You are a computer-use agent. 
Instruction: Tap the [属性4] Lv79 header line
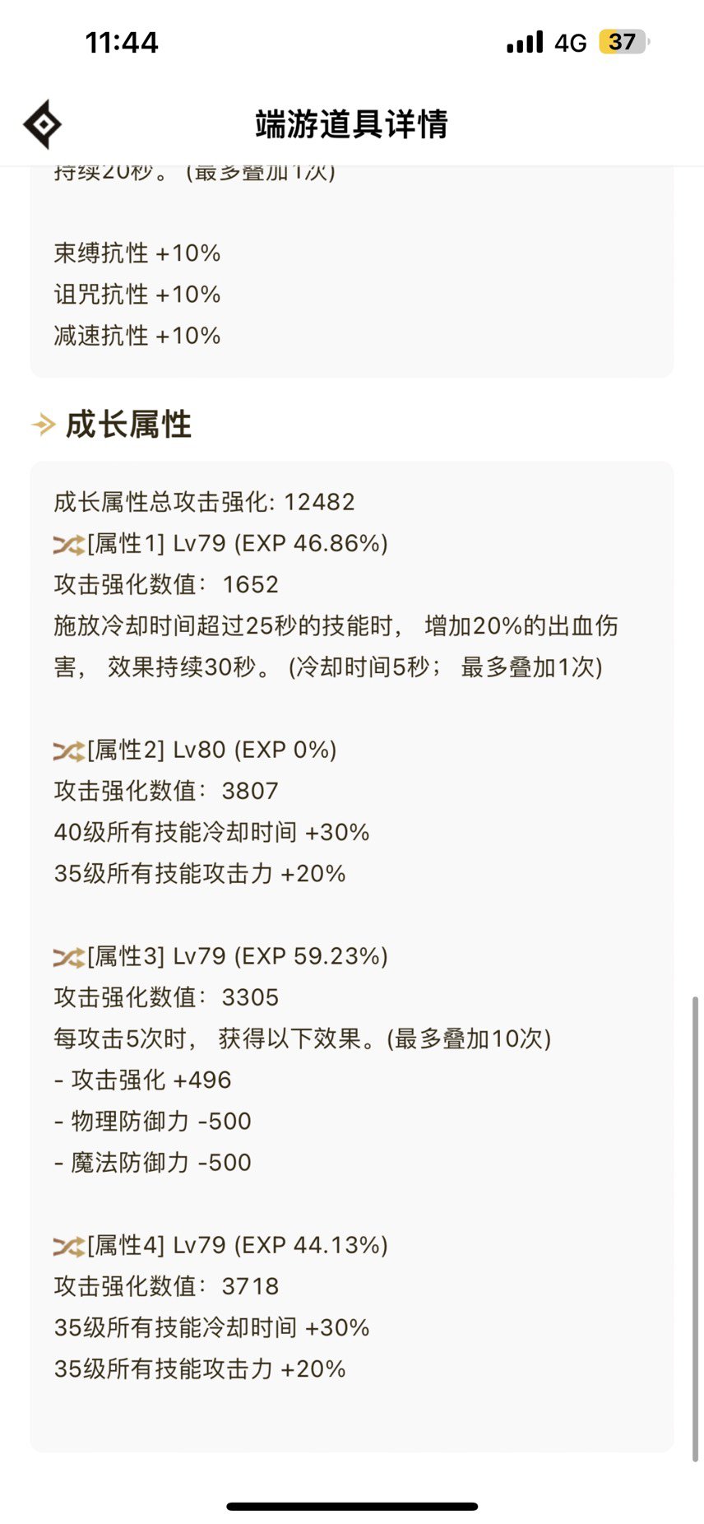point(237,1245)
